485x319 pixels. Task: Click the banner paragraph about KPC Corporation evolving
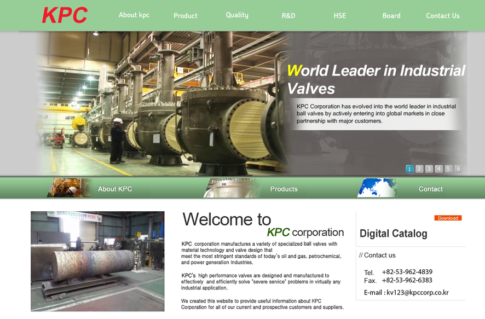pos(376,113)
